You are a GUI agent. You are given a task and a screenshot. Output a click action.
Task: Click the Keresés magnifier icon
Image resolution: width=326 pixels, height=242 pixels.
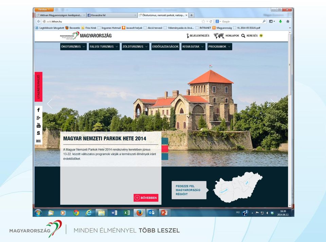[x=243, y=36]
